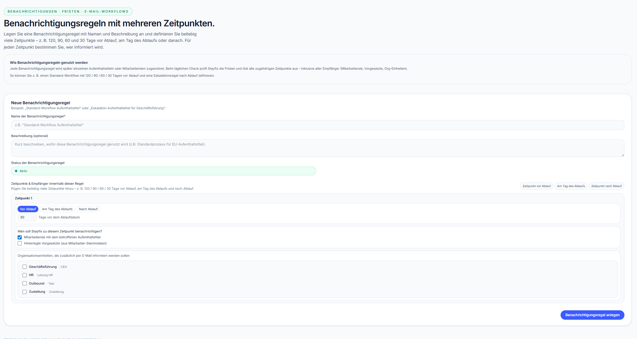637x339 pixels.
Task: Add an Am Tag des Ablaufs timepoint
Action: 571,186
